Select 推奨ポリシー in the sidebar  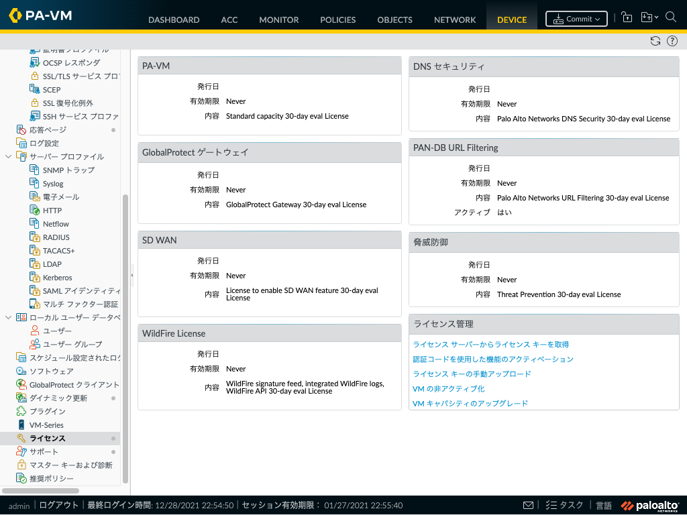(x=51, y=479)
